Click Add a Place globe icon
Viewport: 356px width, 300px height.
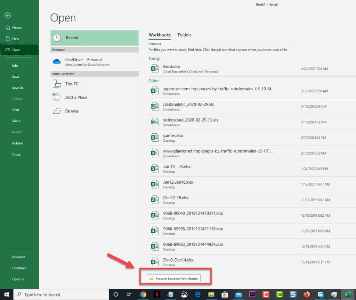[x=57, y=97]
